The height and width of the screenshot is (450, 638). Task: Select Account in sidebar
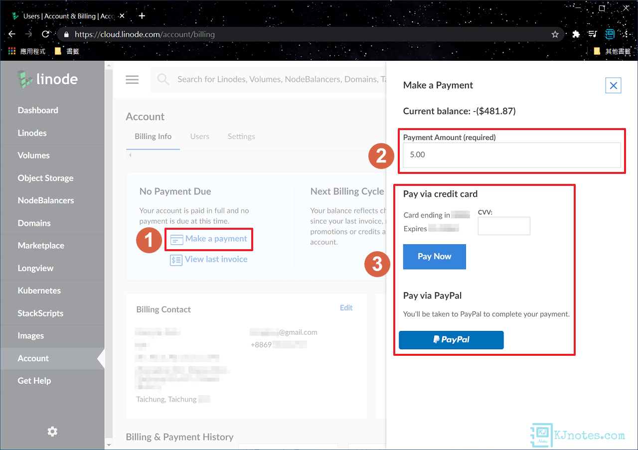(x=52, y=358)
